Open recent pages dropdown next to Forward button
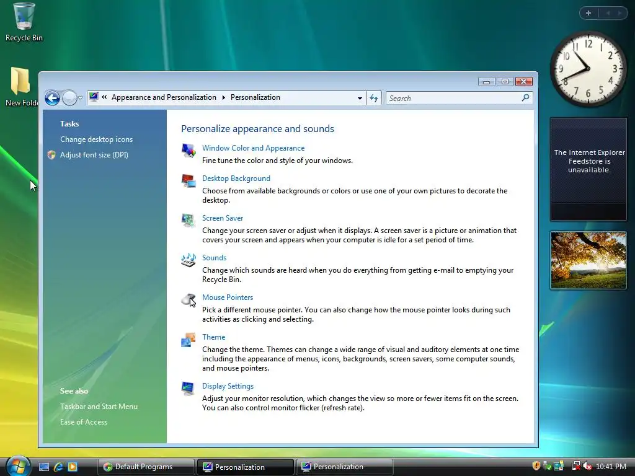635x476 pixels. [x=80, y=98]
